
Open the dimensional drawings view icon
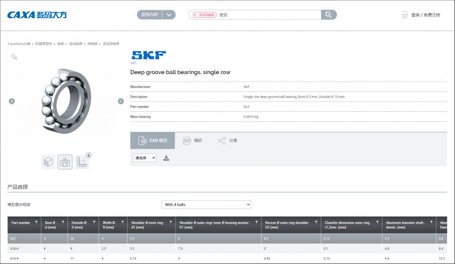click(x=82, y=162)
